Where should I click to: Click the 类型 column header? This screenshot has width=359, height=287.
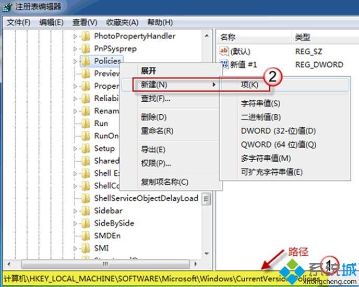click(x=326, y=37)
